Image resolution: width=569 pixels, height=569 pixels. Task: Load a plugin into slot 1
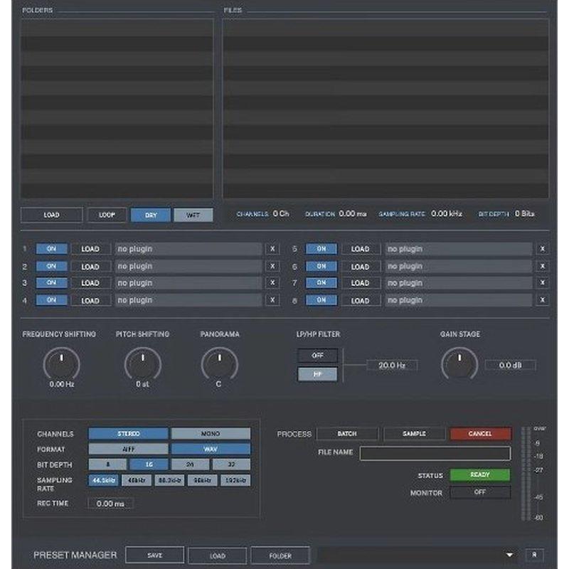[90, 249]
